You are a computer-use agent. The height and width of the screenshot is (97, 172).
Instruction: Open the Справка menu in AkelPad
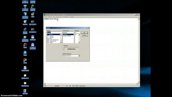(72, 17)
